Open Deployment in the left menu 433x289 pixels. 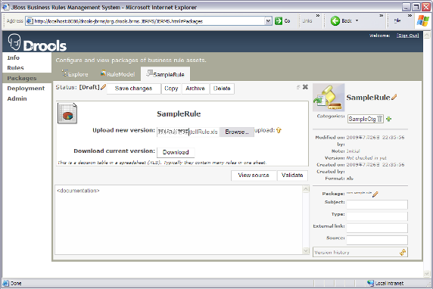coord(26,89)
